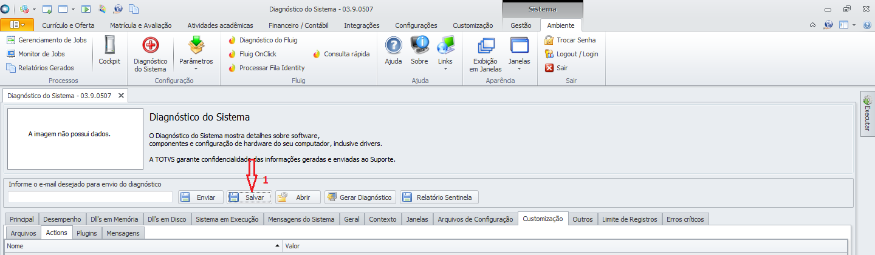Open the orange application menu button
The height and width of the screenshot is (255, 875).
click(17, 25)
